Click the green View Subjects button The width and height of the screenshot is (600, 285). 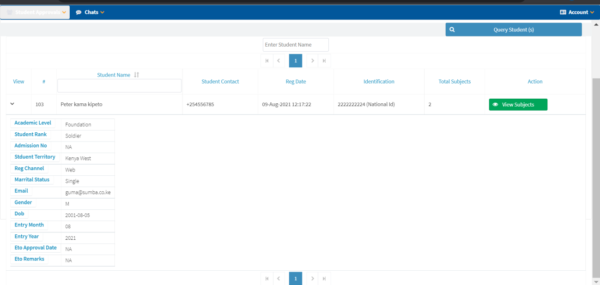click(x=518, y=105)
